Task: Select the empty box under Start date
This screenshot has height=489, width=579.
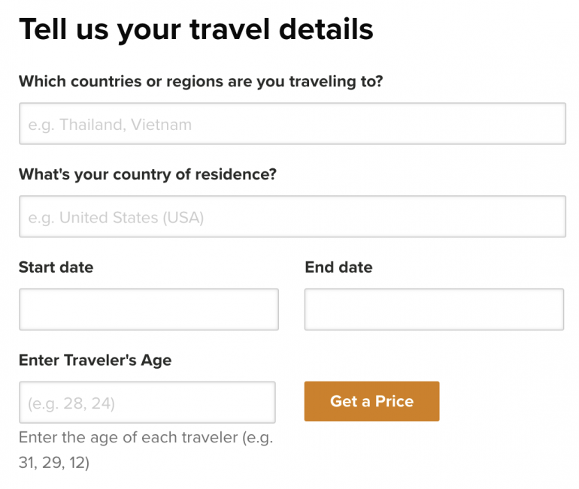Action: tap(148, 309)
